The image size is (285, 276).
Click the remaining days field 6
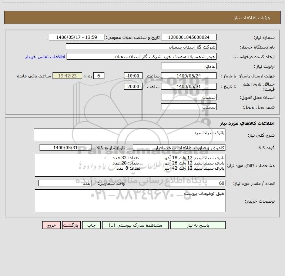(x=99, y=76)
